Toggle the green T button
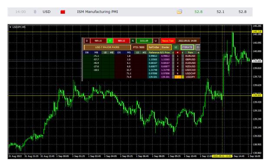Viewport: 271px width, 167px height. coord(110,41)
